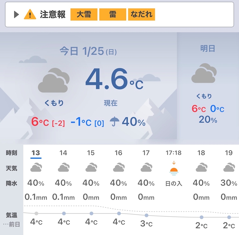Click the 今日 1/25 date heading
The image size is (239, 235).
88,51
